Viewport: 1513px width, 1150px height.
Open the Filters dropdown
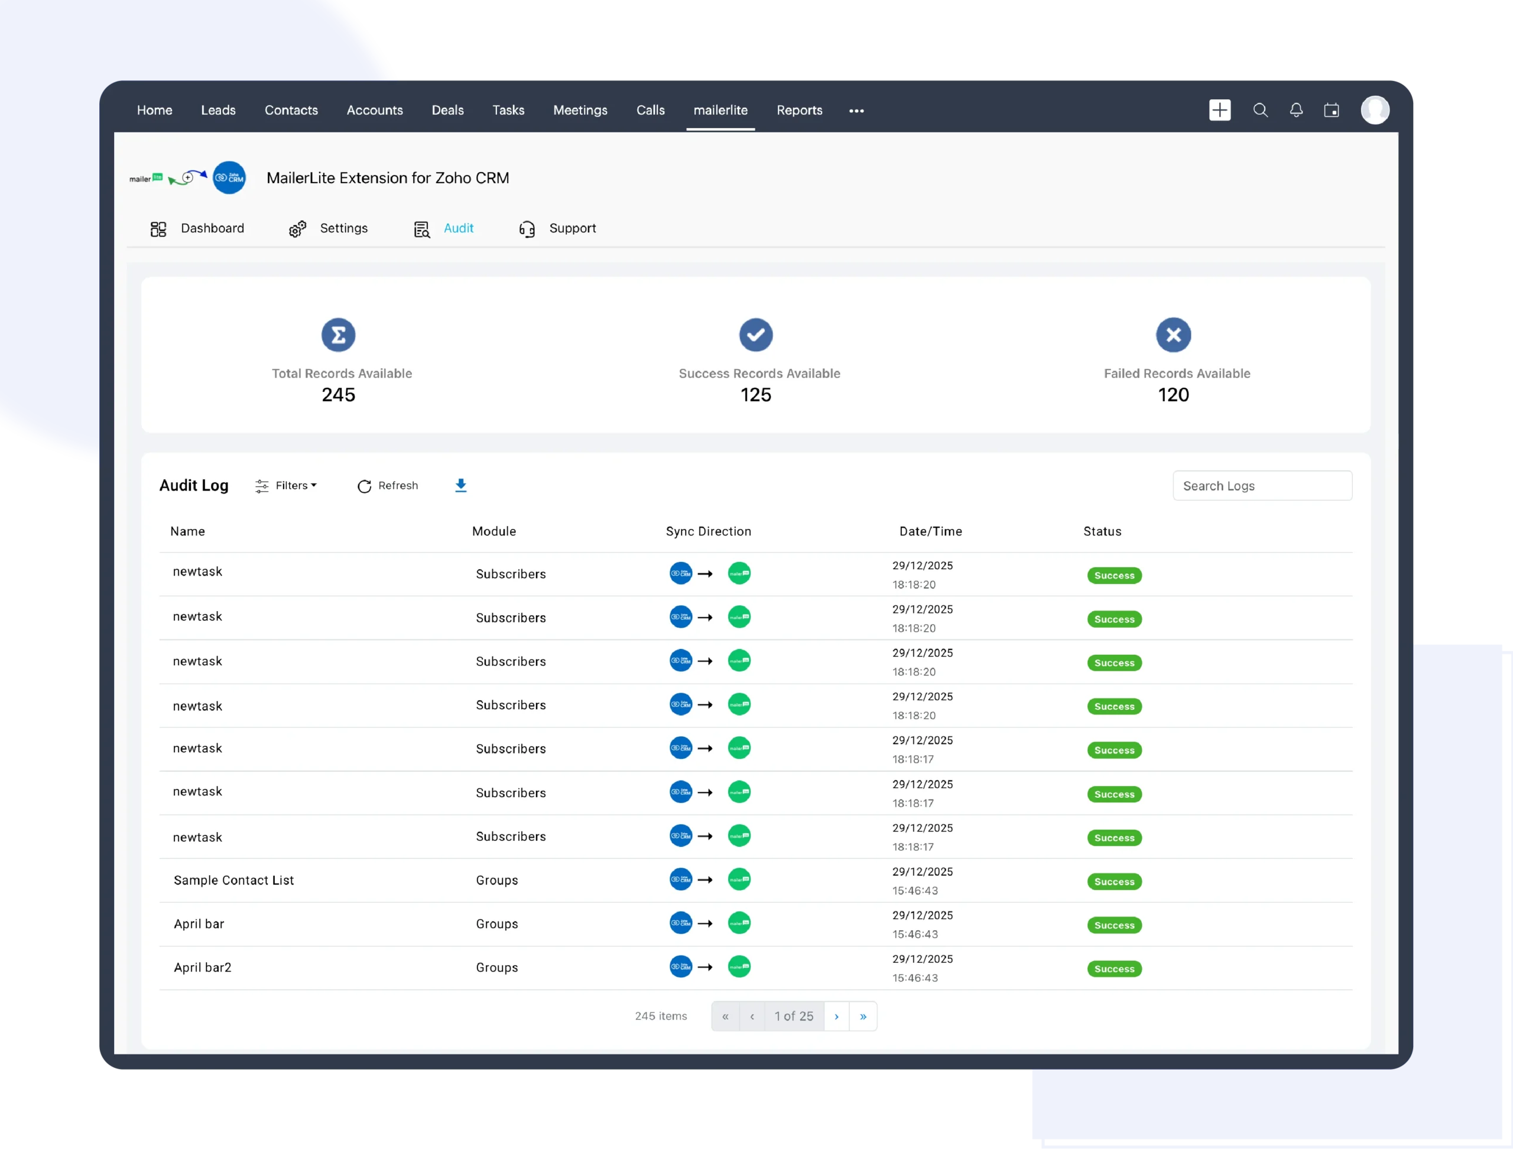tap(287, 485)
